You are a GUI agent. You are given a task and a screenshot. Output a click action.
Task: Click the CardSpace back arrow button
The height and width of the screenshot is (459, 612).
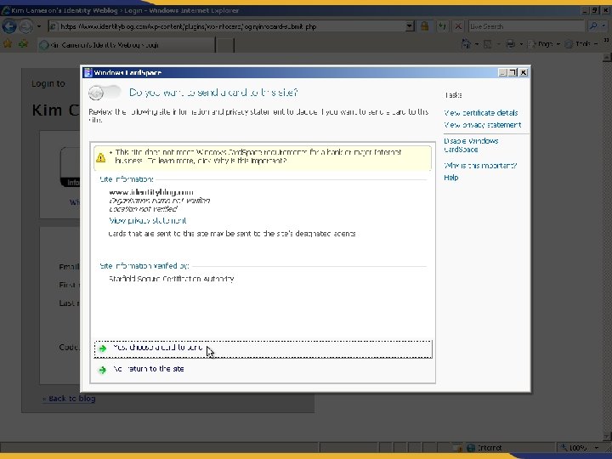(96, 93)
